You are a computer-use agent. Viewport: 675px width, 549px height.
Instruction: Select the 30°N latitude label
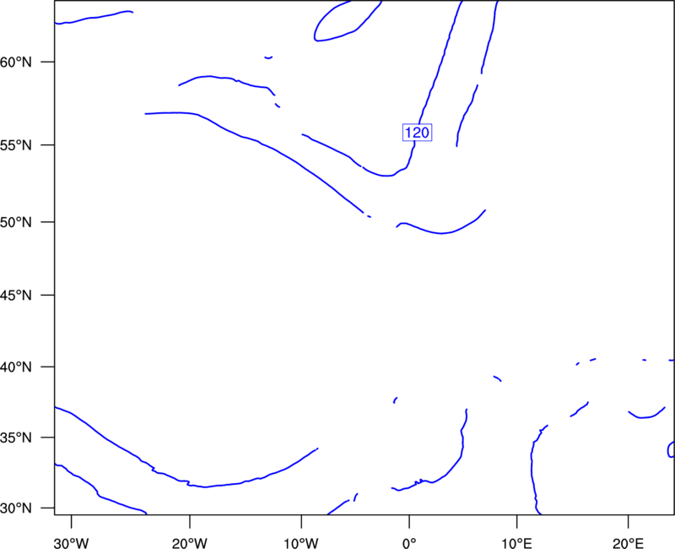[x=16, y=508]
